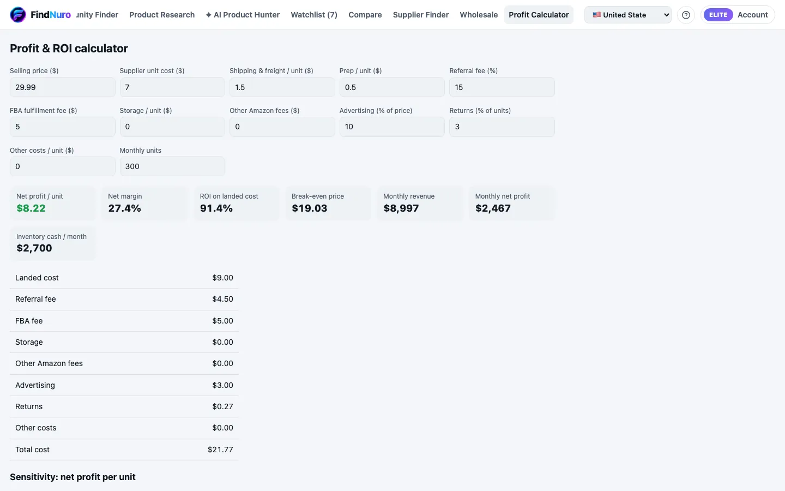Select the ROI on landed cost 91.4%

(216, 208)
